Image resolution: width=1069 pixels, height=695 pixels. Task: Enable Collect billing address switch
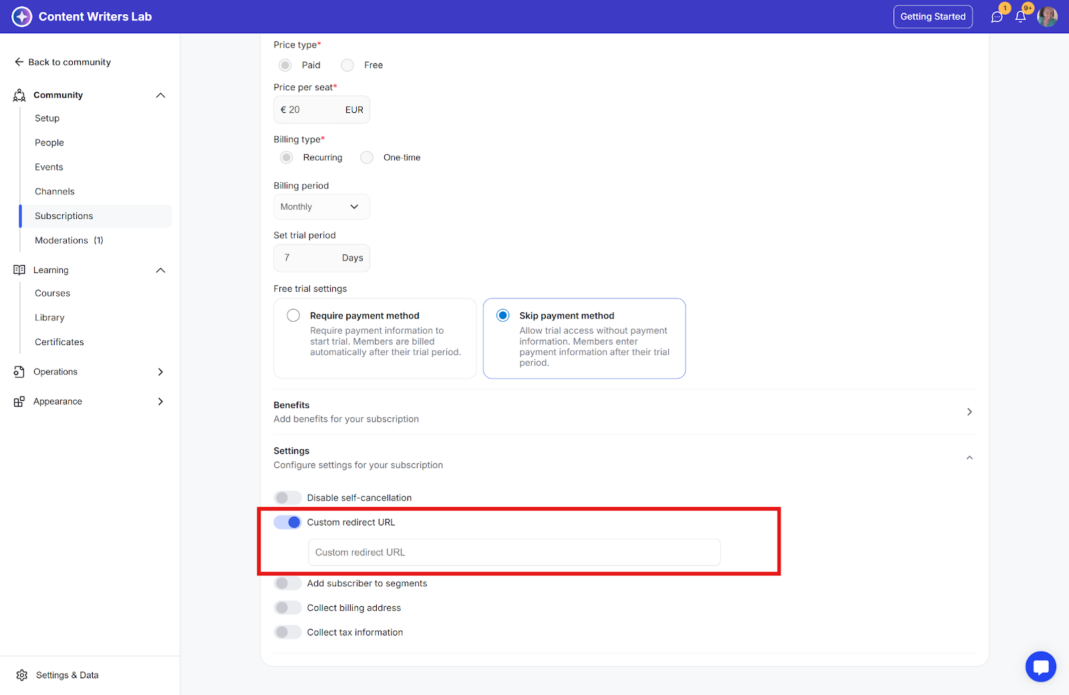point(287,608)
